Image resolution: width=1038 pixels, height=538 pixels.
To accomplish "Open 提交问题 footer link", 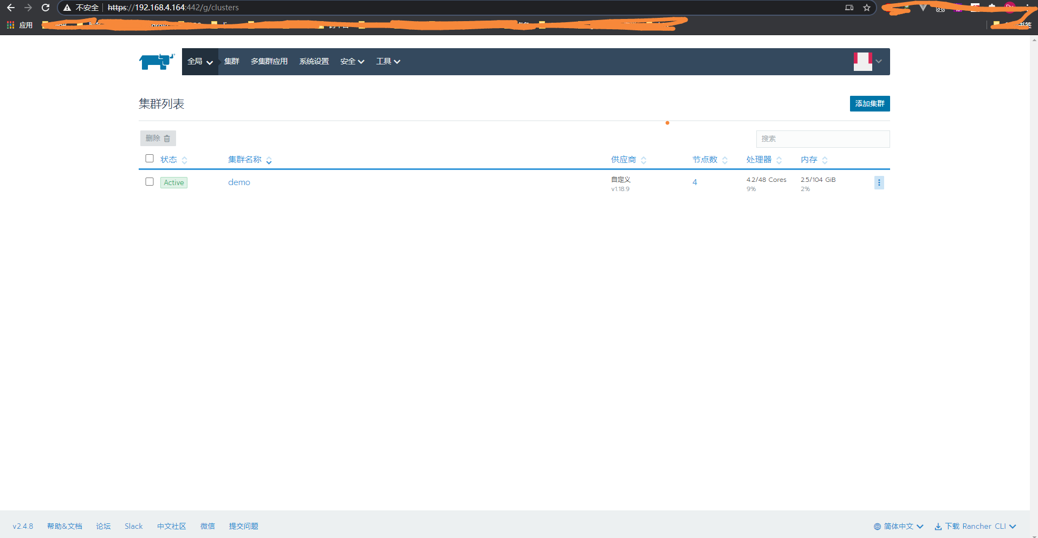I will tap(243, 527).
